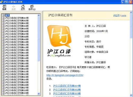Click the window title bar app icon

pos(1,2)
